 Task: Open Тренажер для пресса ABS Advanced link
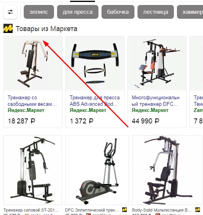(95, 101)
